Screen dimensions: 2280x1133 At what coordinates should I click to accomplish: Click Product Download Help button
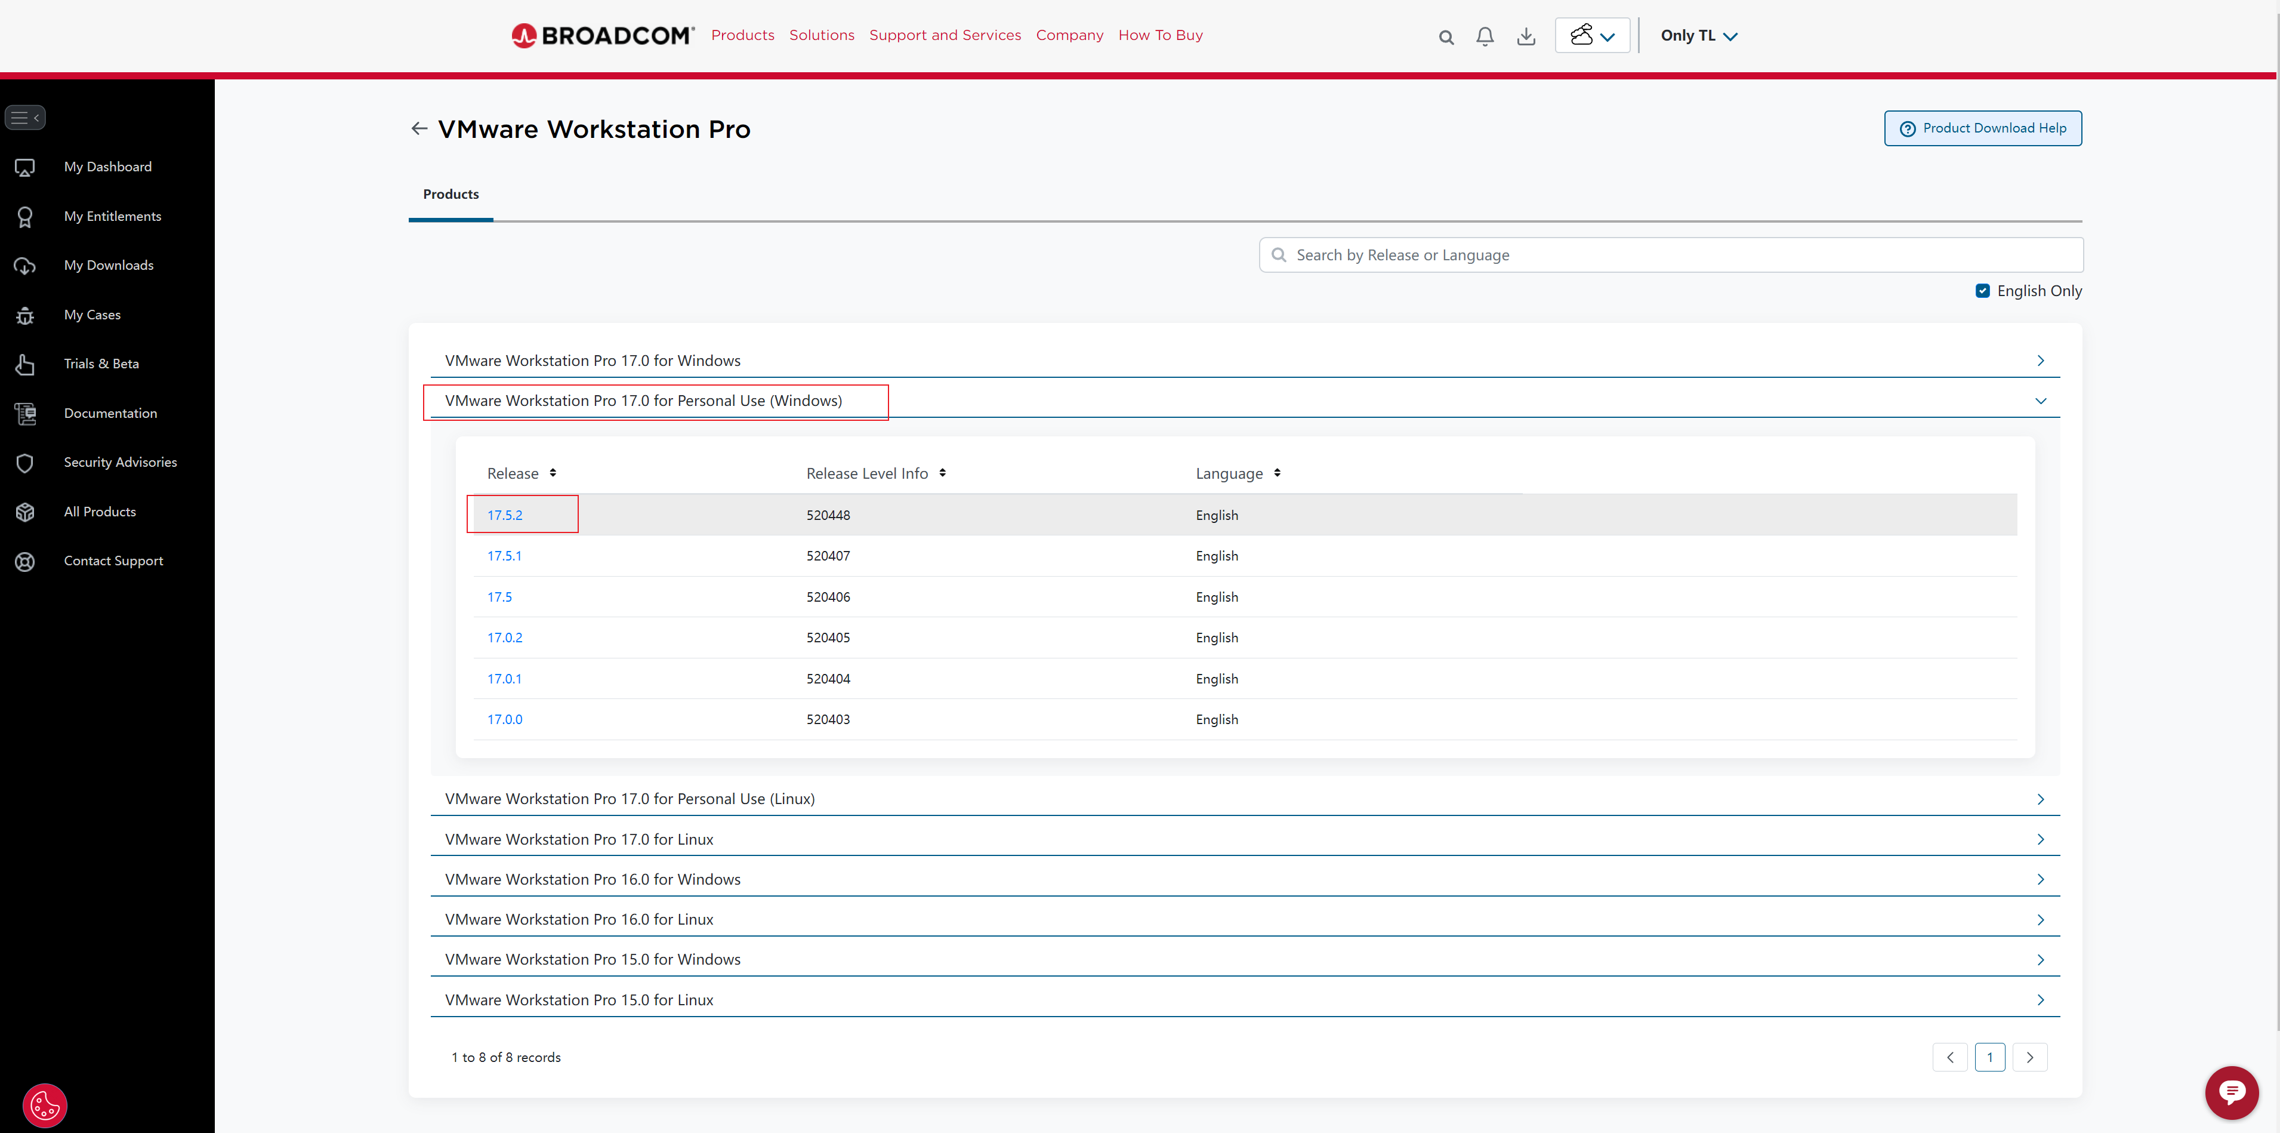(x=1983, y=128)
